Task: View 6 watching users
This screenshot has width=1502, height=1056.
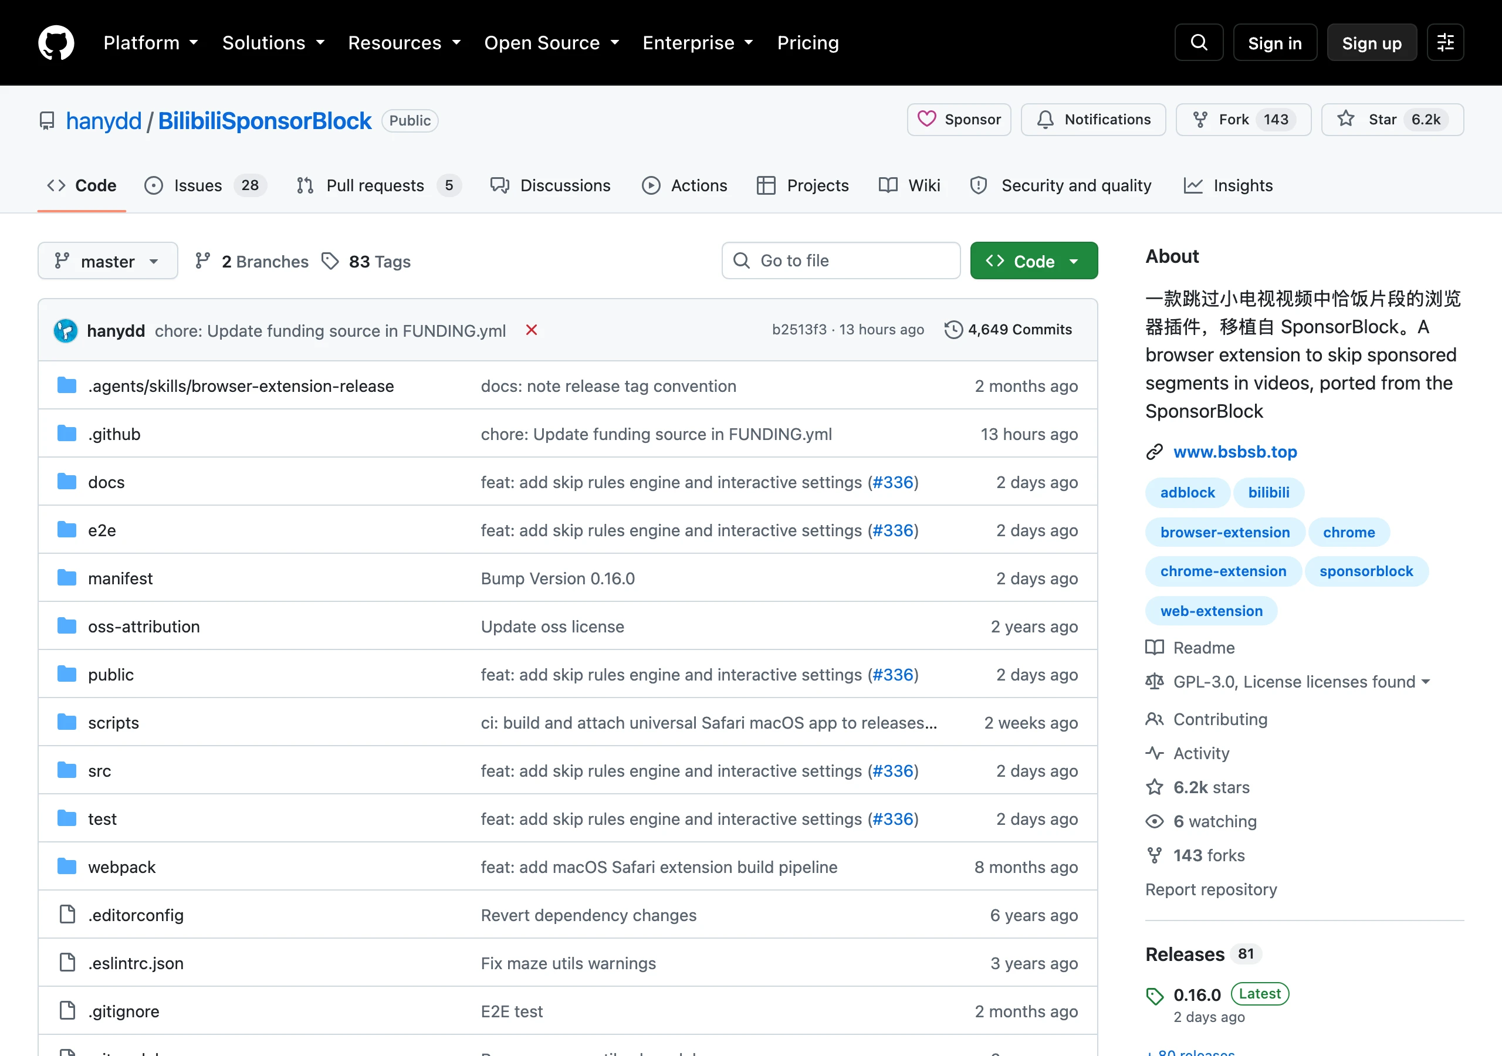Action: [1201, 821]
